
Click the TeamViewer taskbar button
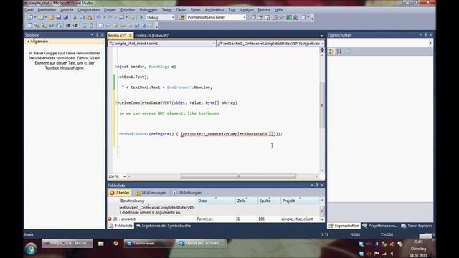click(149, 244)
